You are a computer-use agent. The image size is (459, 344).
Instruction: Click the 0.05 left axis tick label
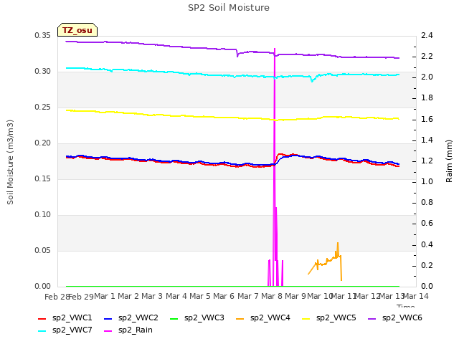pos(42,250)
